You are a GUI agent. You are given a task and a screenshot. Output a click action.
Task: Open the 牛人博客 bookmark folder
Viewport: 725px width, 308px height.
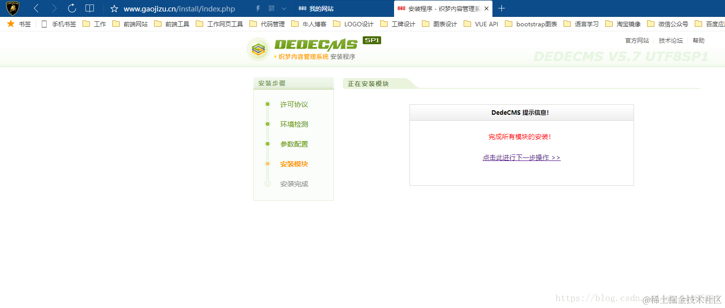309,24
